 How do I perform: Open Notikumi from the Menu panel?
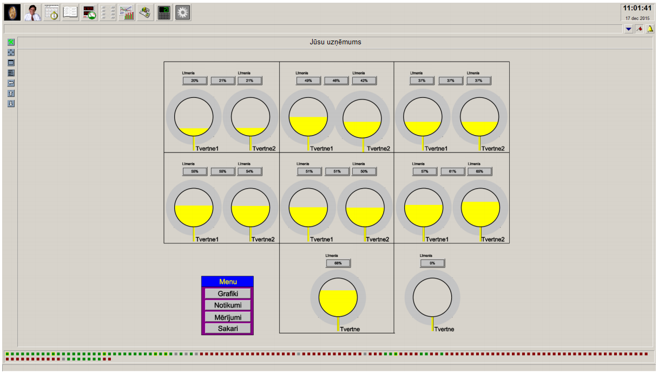(228, 305)
